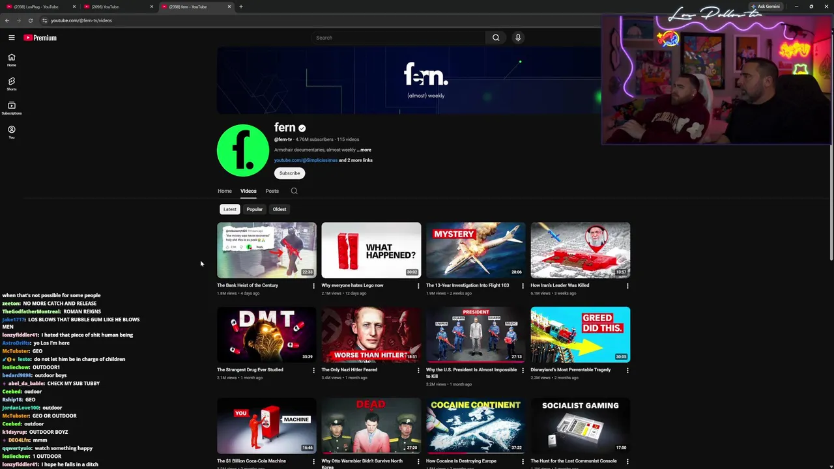Subscribe to the fern channel

coord(290,173)
